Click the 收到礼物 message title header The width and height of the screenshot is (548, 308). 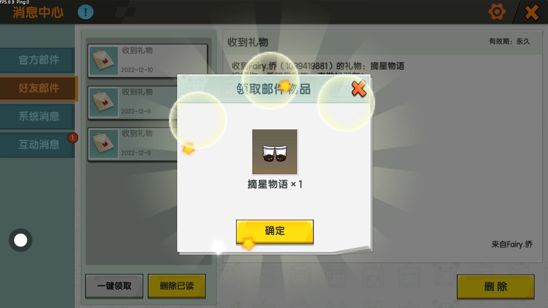[x=247, y=42]
